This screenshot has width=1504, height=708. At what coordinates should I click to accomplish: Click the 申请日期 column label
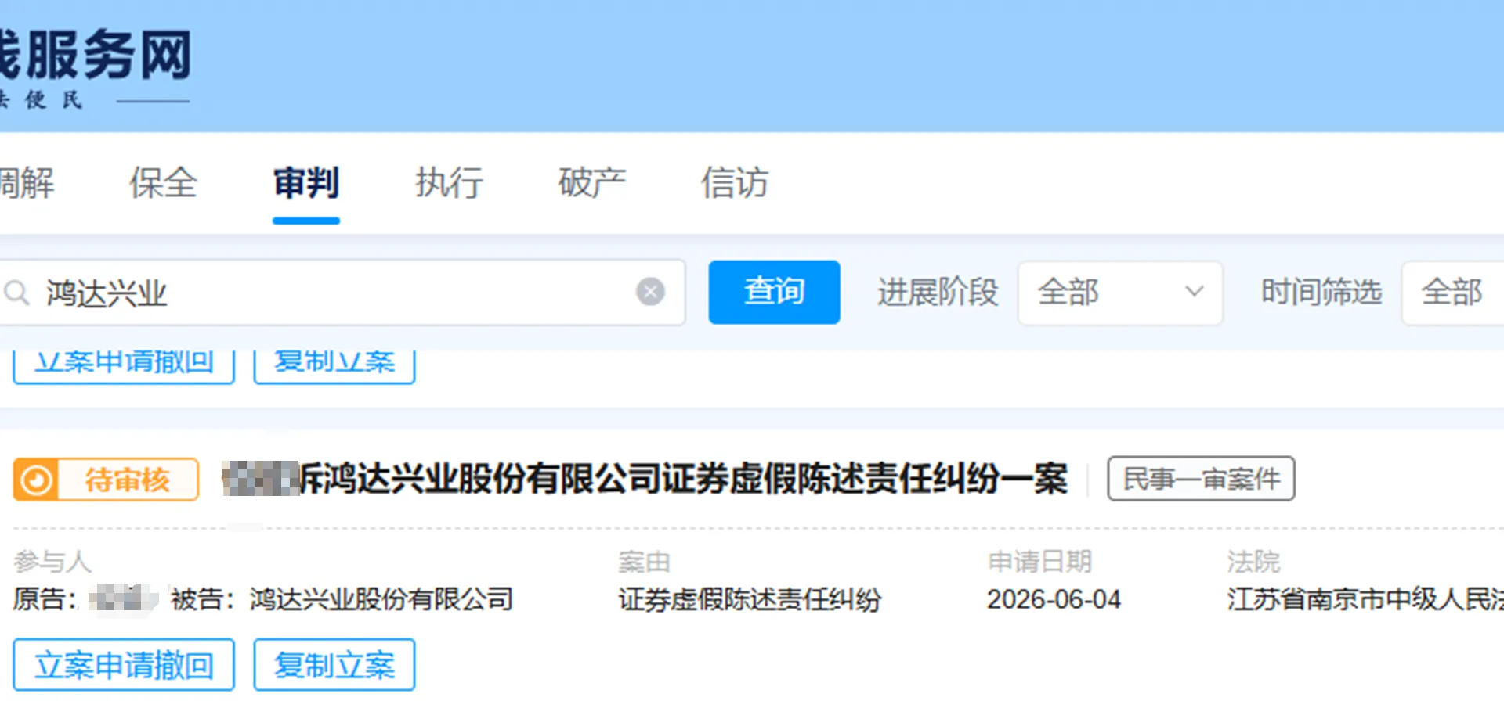click(x=1039, y=561)
